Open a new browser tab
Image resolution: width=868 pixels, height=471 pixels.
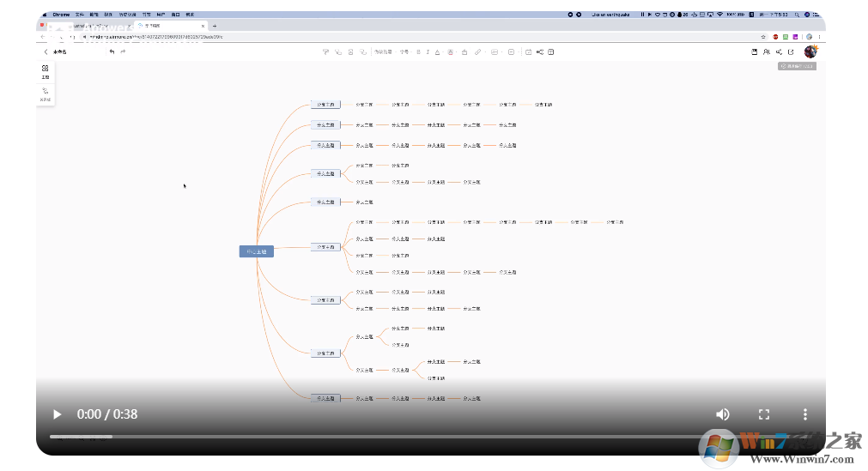coord(214,26)
